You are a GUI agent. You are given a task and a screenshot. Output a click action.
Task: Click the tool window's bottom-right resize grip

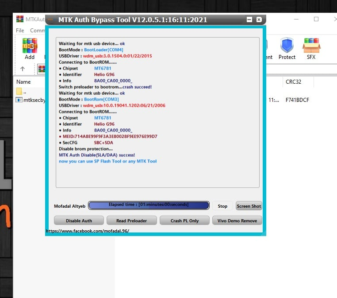pyautogui.click(x=264, y=234)
